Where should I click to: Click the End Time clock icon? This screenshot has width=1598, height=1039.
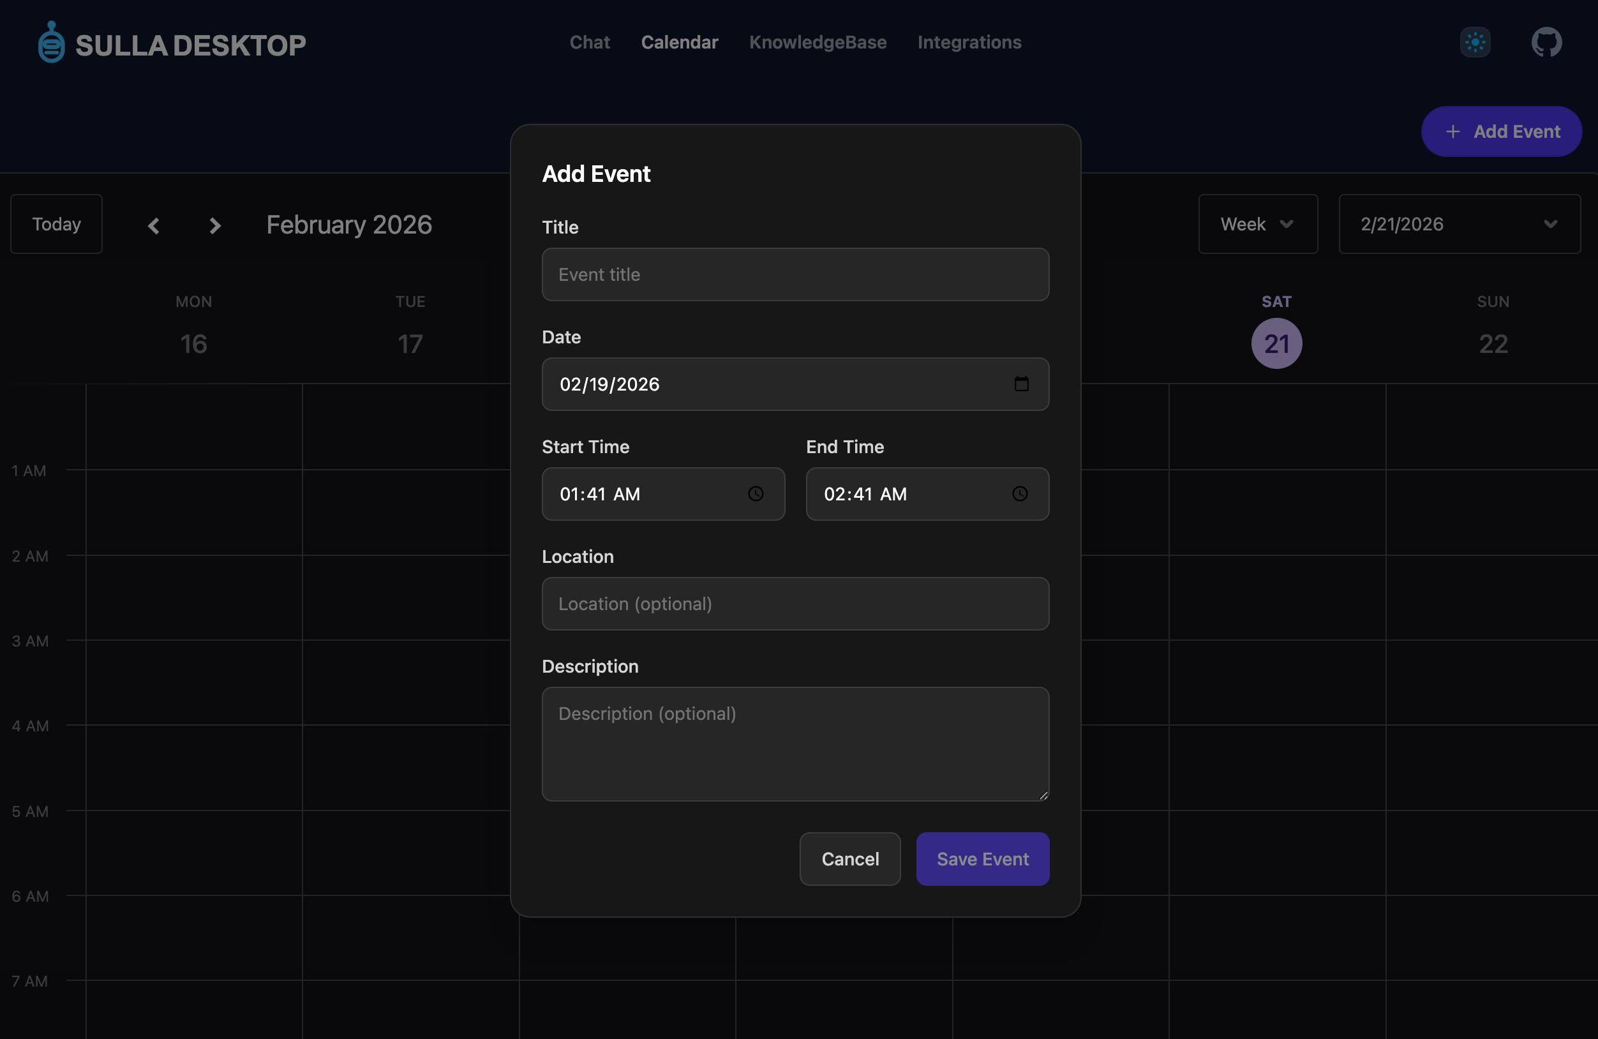coord(1020,495)
